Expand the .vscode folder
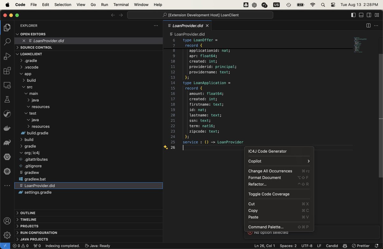The width and height of the screenshot is (383, 249). [88, 67]
